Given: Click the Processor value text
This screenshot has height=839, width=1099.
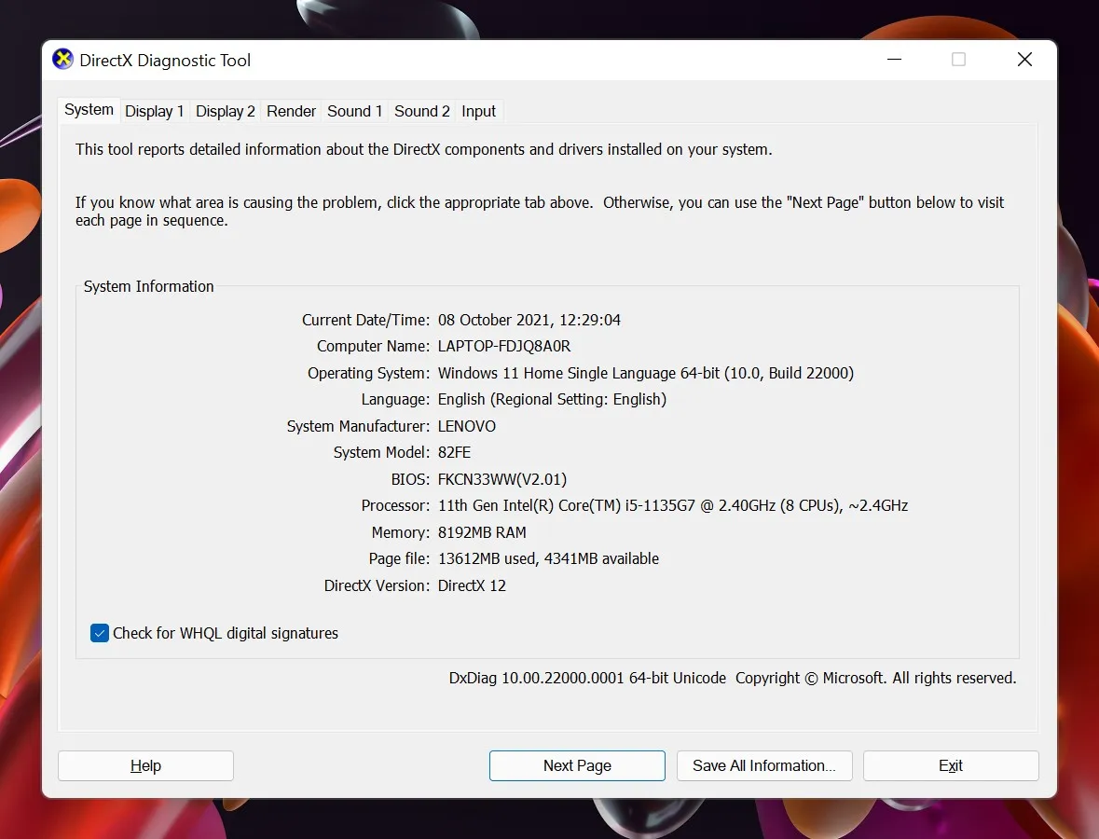Looking at the screenshot, I should pyautogui.click(x=672, y=506).
